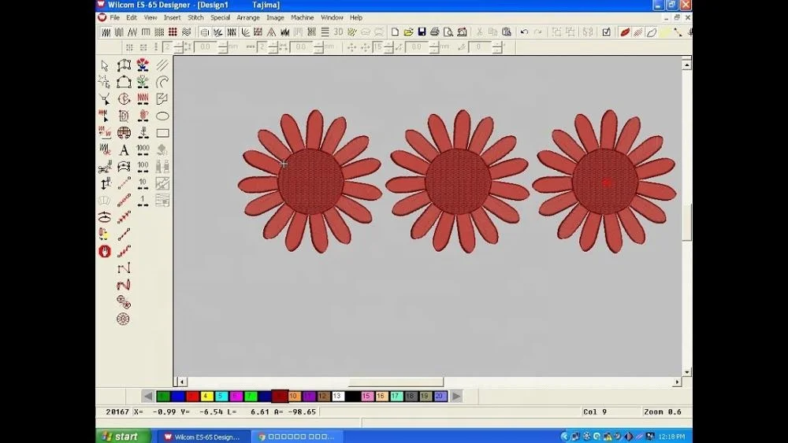Click the printer icon in toolbar
This screenshot has height=443, width=788.
tap(435, 31)
